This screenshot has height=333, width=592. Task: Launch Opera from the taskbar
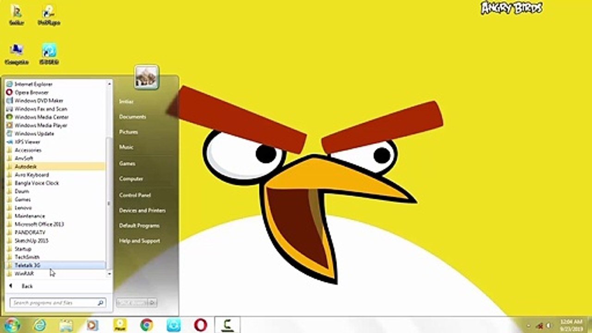(x=200, y=325)
